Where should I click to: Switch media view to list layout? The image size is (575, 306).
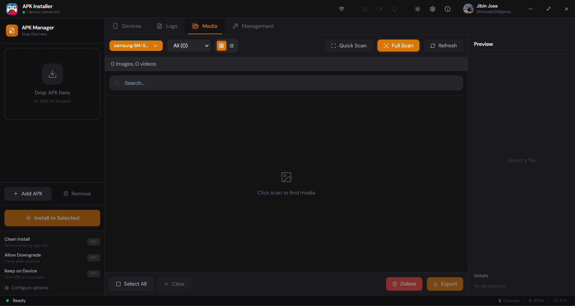point(231,46)
